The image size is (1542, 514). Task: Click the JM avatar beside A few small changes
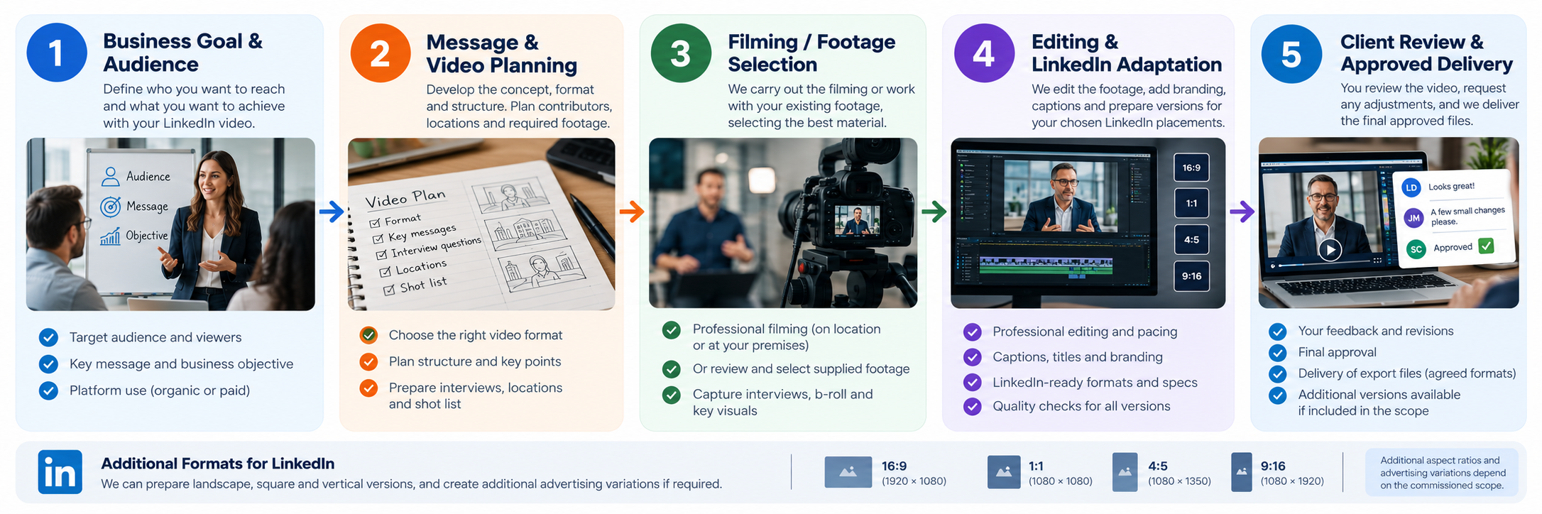pos(1413,218)
